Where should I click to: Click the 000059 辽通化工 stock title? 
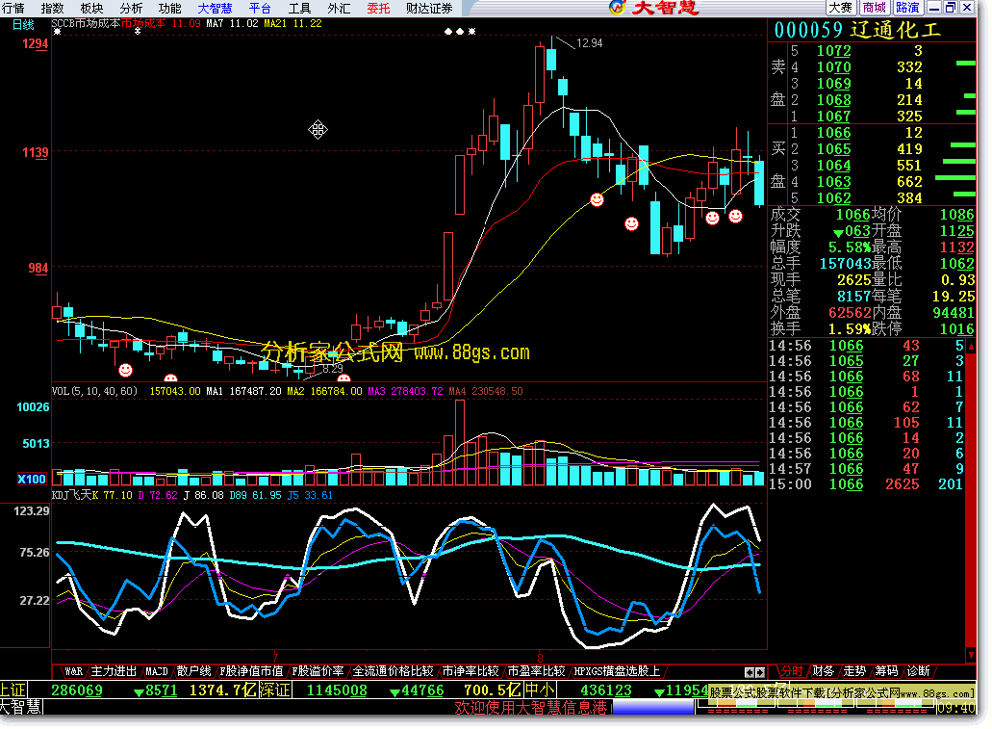[x=857, y=30]
